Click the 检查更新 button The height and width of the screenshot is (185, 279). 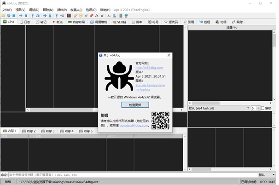click(135, 105)
